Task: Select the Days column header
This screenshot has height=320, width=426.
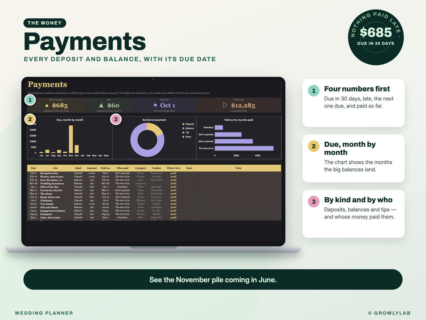Action: pos(189,168)
